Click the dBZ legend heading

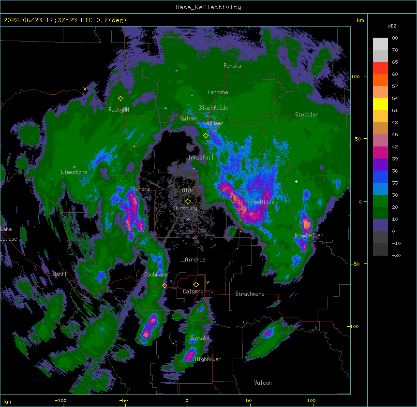392,26
